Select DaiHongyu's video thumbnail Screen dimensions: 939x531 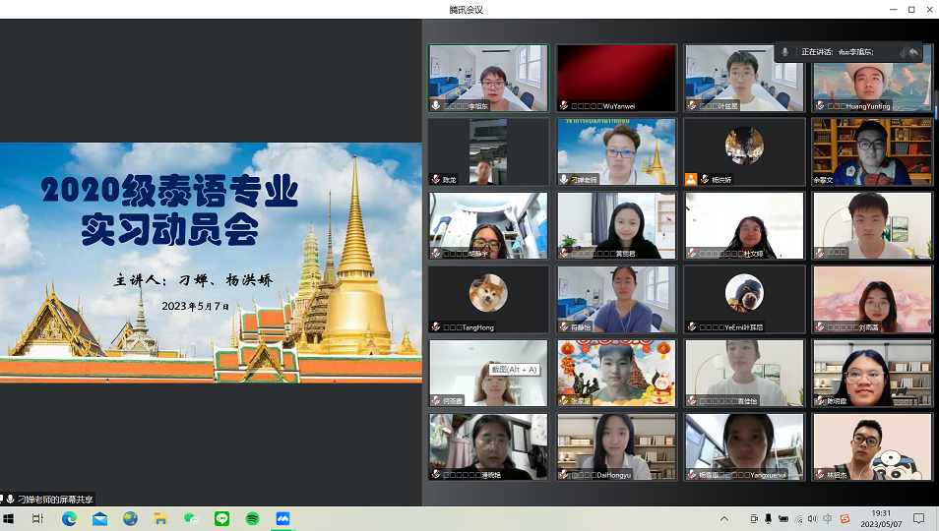tap(616, 447)
